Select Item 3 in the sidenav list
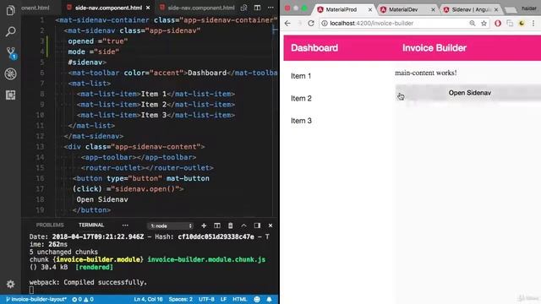 (301, 121)
